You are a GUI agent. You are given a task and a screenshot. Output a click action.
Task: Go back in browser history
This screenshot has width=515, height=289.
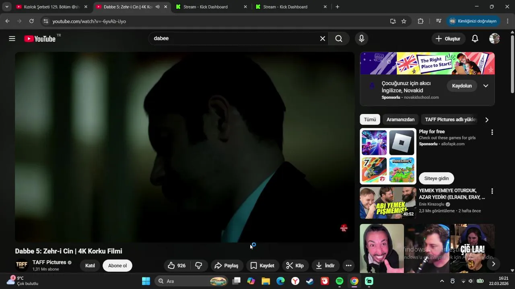(7, 21)
